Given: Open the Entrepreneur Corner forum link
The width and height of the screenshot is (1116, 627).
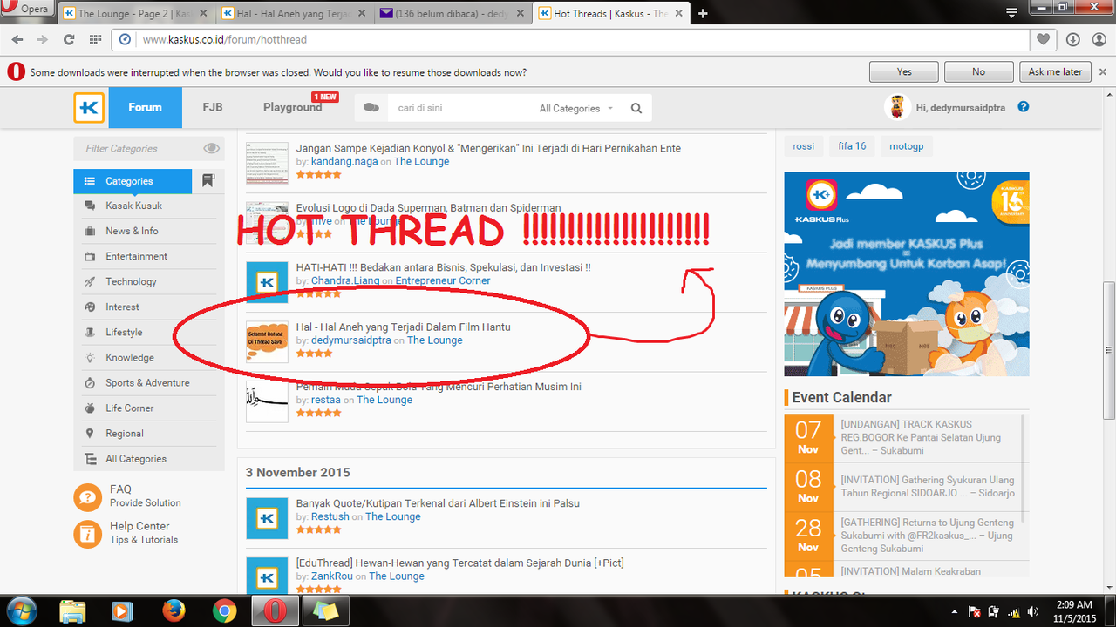Looking at the screenshot, I should 443,280.
